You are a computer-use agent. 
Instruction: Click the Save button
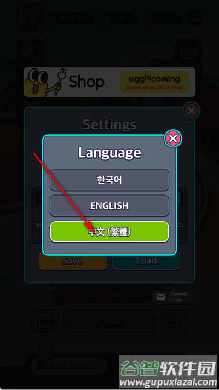click(x=73, y=260)
